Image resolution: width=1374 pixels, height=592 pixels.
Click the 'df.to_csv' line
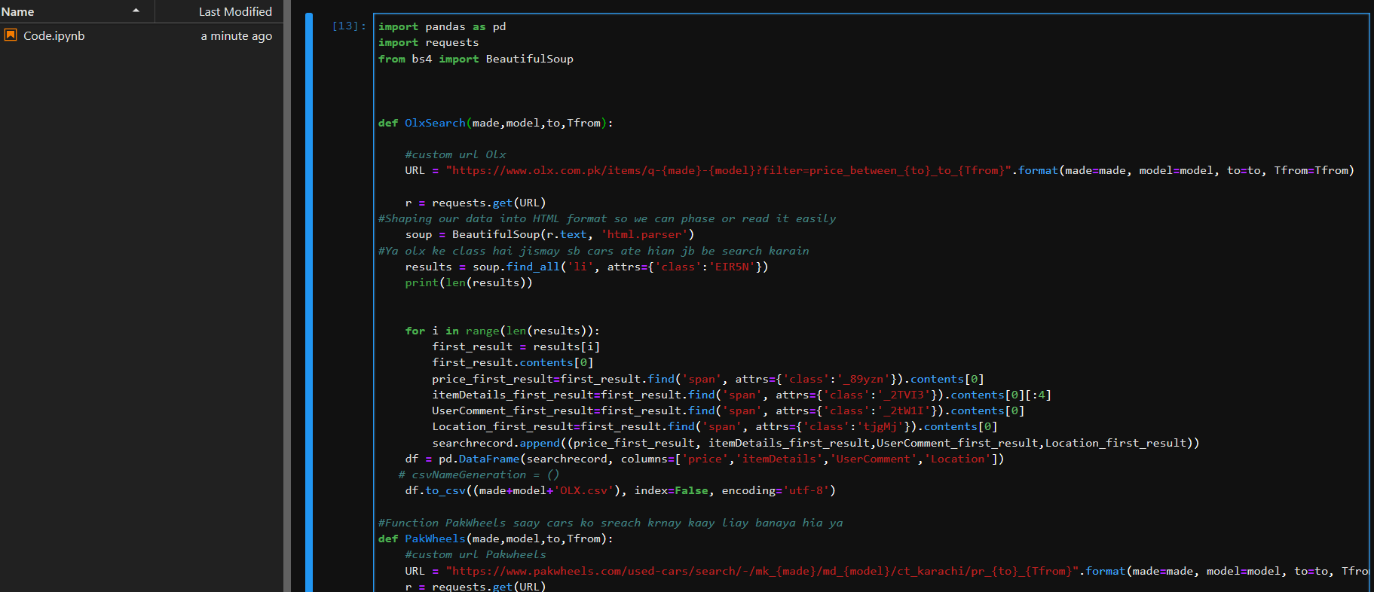pyautogui.click(x=620, y=490)
